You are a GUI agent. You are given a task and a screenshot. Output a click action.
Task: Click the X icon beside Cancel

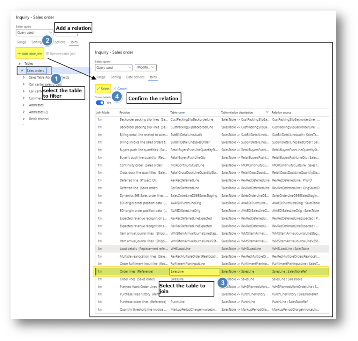(114, 89)
